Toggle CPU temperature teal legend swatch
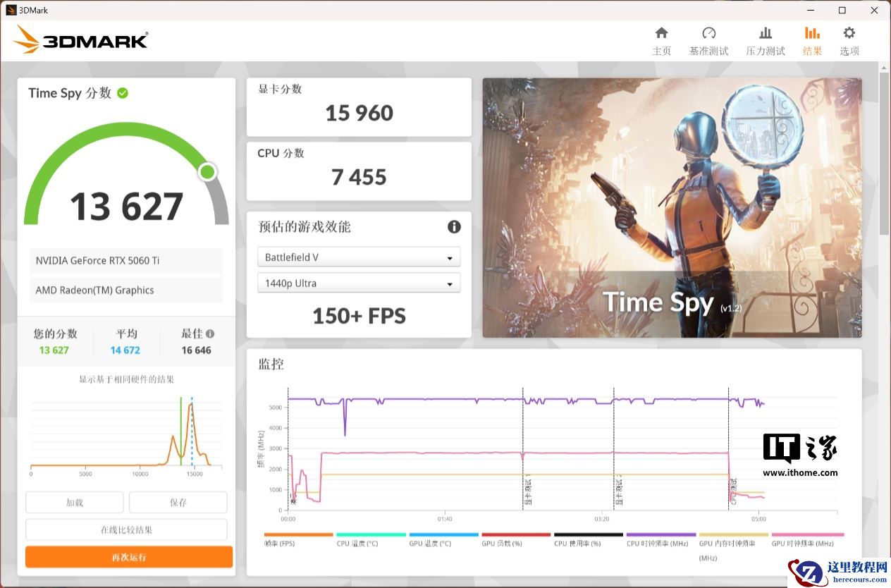The width and height of the screenshot is (891, 588). point(371,534)
